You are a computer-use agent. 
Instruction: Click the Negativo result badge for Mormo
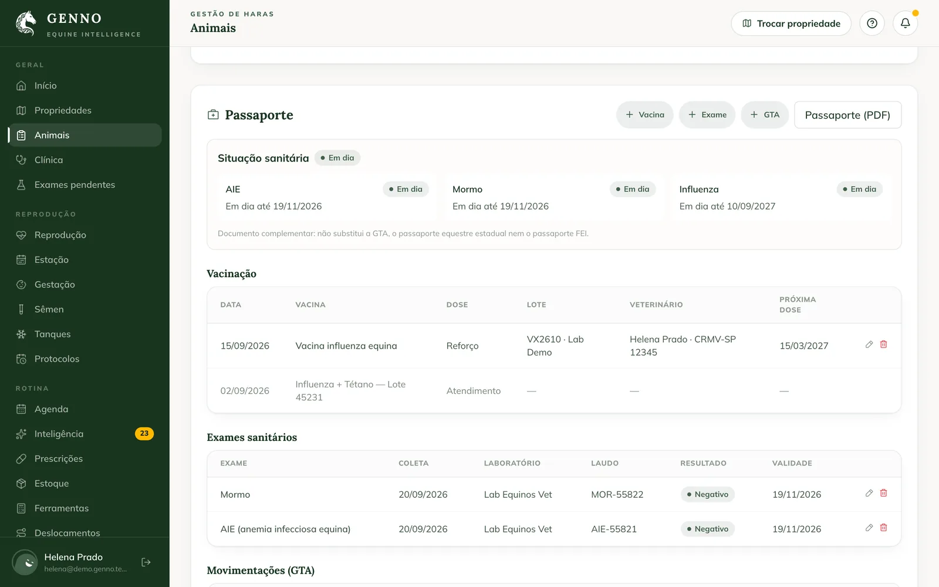tap(707, 494)
